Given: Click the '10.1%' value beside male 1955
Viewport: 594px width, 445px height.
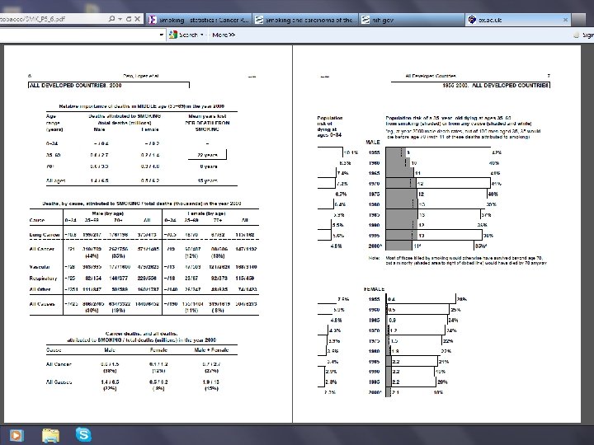Looking at the screenshot, I should pyautogui.click(x=351, y=153).
